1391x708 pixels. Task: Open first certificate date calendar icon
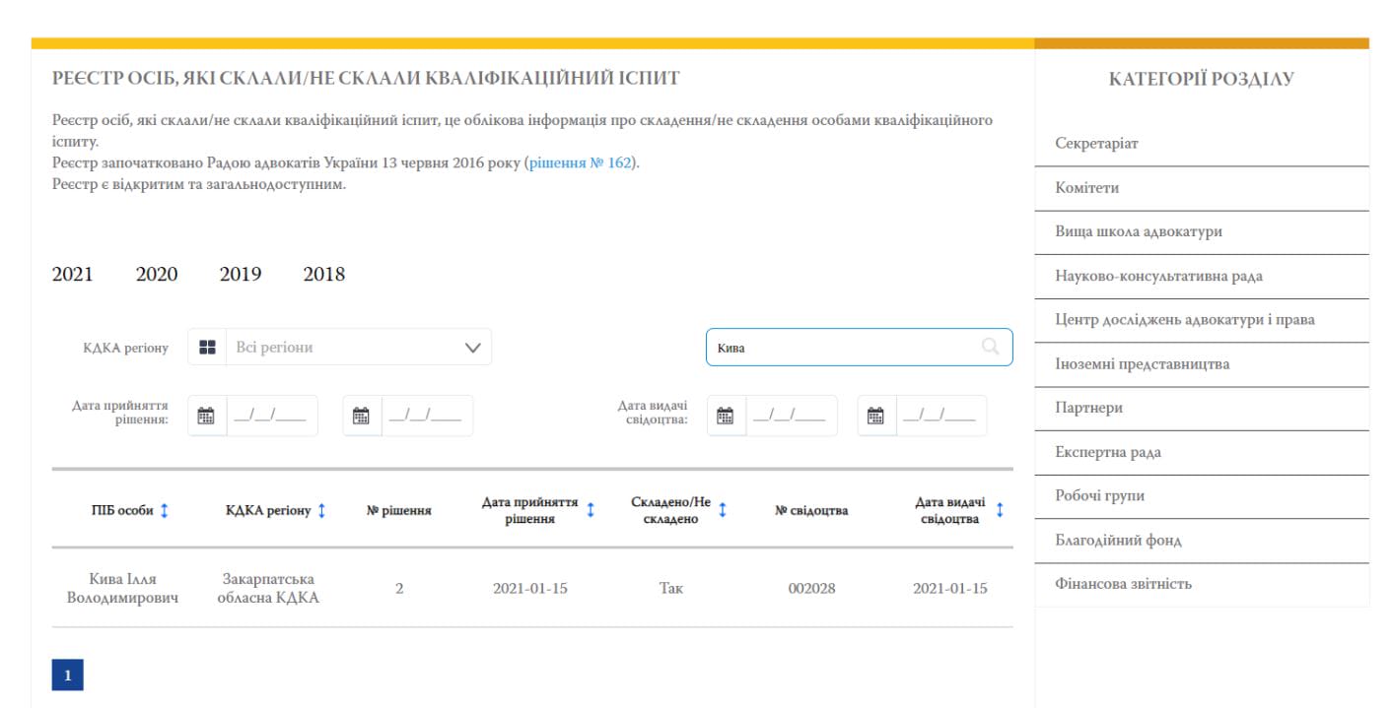click(725, 416)
